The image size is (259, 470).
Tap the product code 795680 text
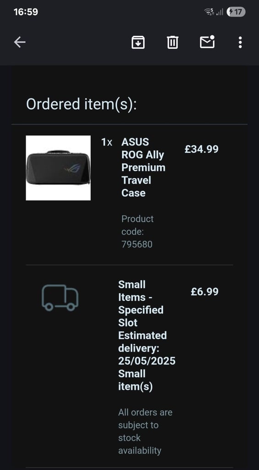click(x=138, y=231)
